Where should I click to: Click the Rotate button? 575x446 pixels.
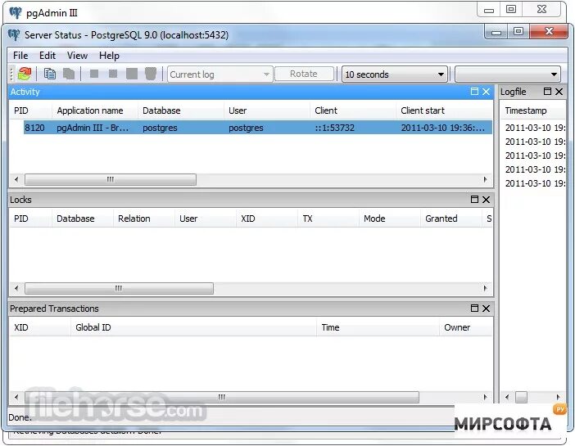pyautogui.click(x=304, y=74)
